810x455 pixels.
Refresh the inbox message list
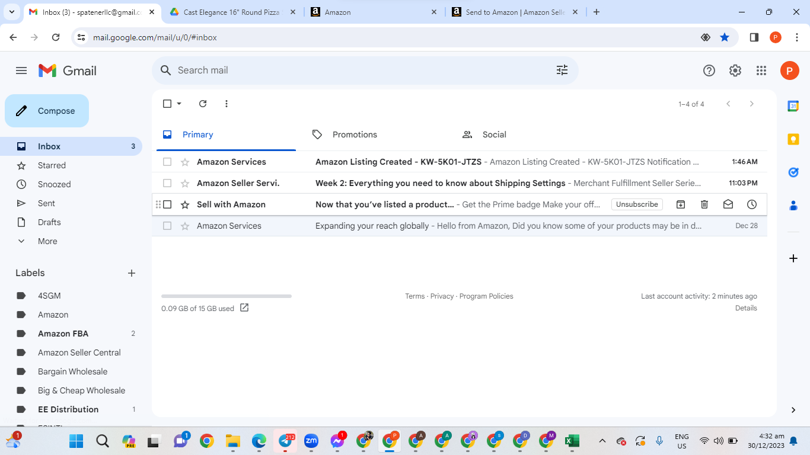[x=203, y=104]
